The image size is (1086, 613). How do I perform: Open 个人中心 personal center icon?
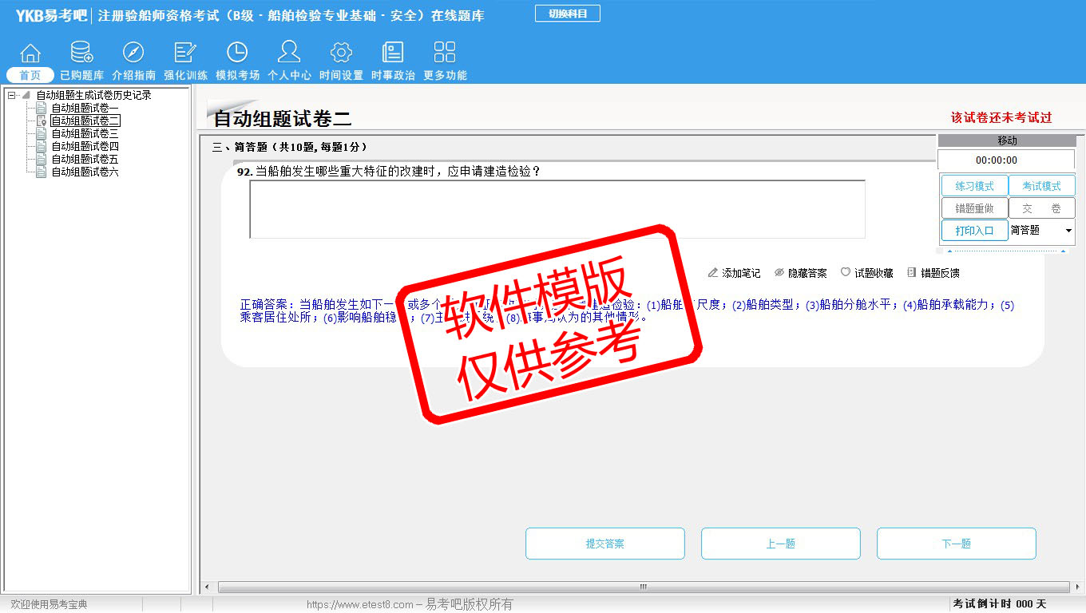pos(289,53)
